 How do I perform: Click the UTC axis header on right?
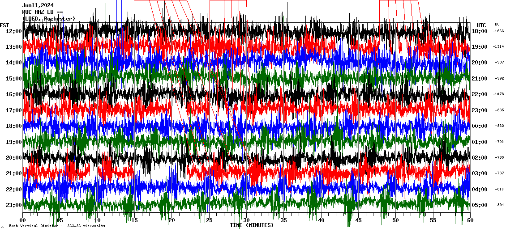481,25
